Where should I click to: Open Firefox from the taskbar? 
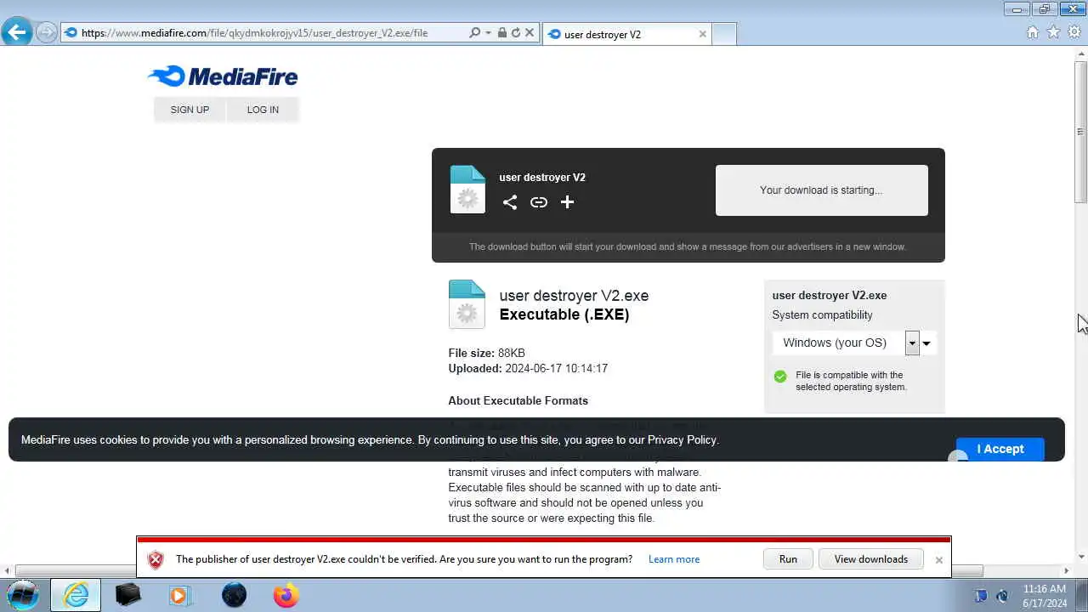(286, 595)
